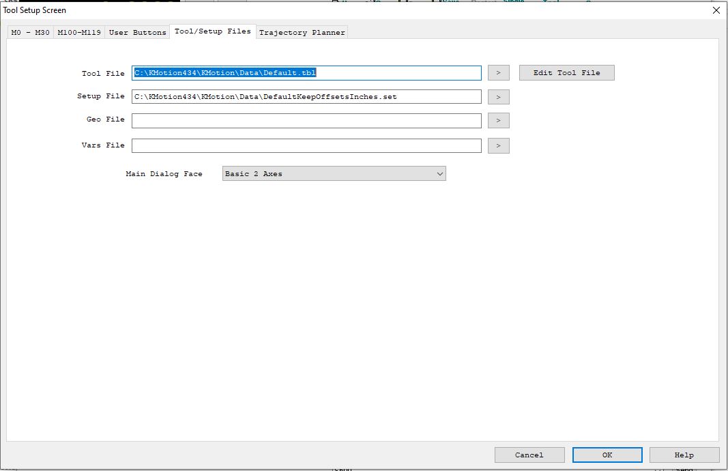Focus the empty Vars File field
The width and height of the screenshot is (728, 471).
tap(306, 145)
